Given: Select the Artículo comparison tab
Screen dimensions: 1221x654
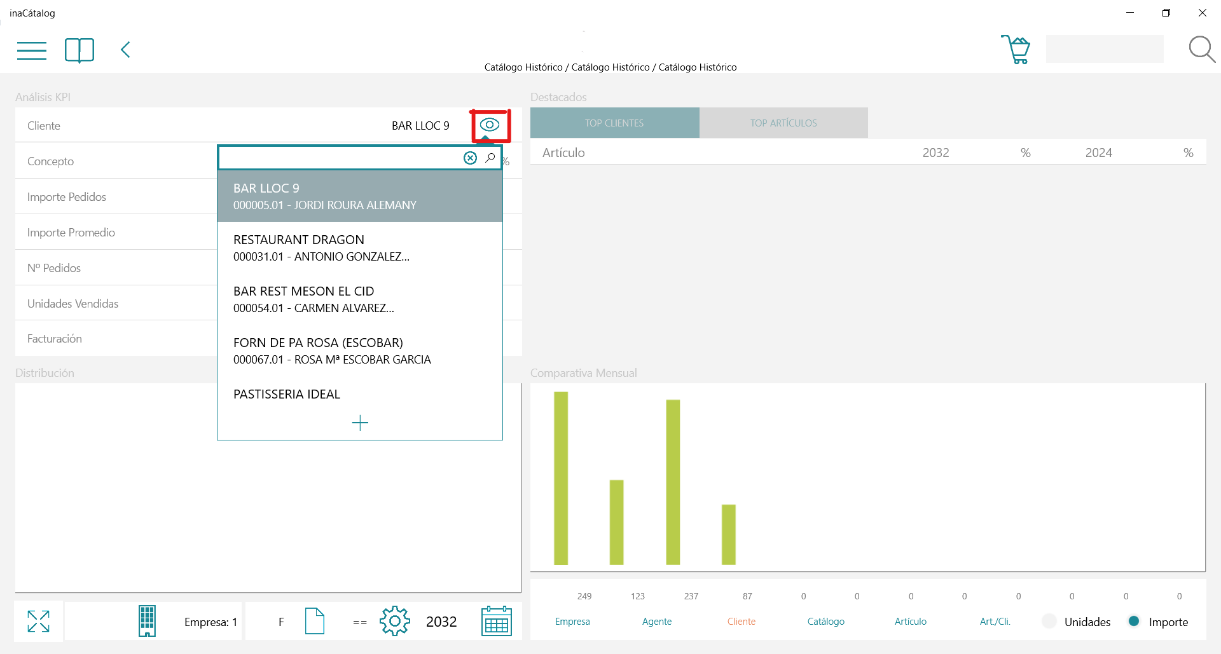Looking at the screenshot, I should 911,622.
